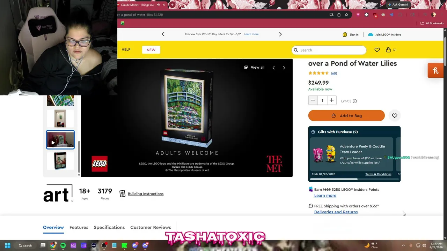Select the Claude Monet – Bridge tab

138,5
